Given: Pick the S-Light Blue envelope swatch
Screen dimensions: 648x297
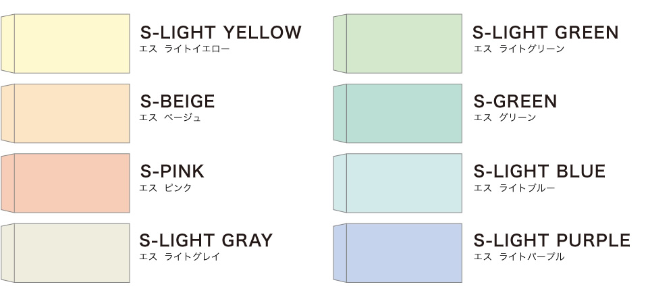Looking at the screenshot, I should point(398,182).
